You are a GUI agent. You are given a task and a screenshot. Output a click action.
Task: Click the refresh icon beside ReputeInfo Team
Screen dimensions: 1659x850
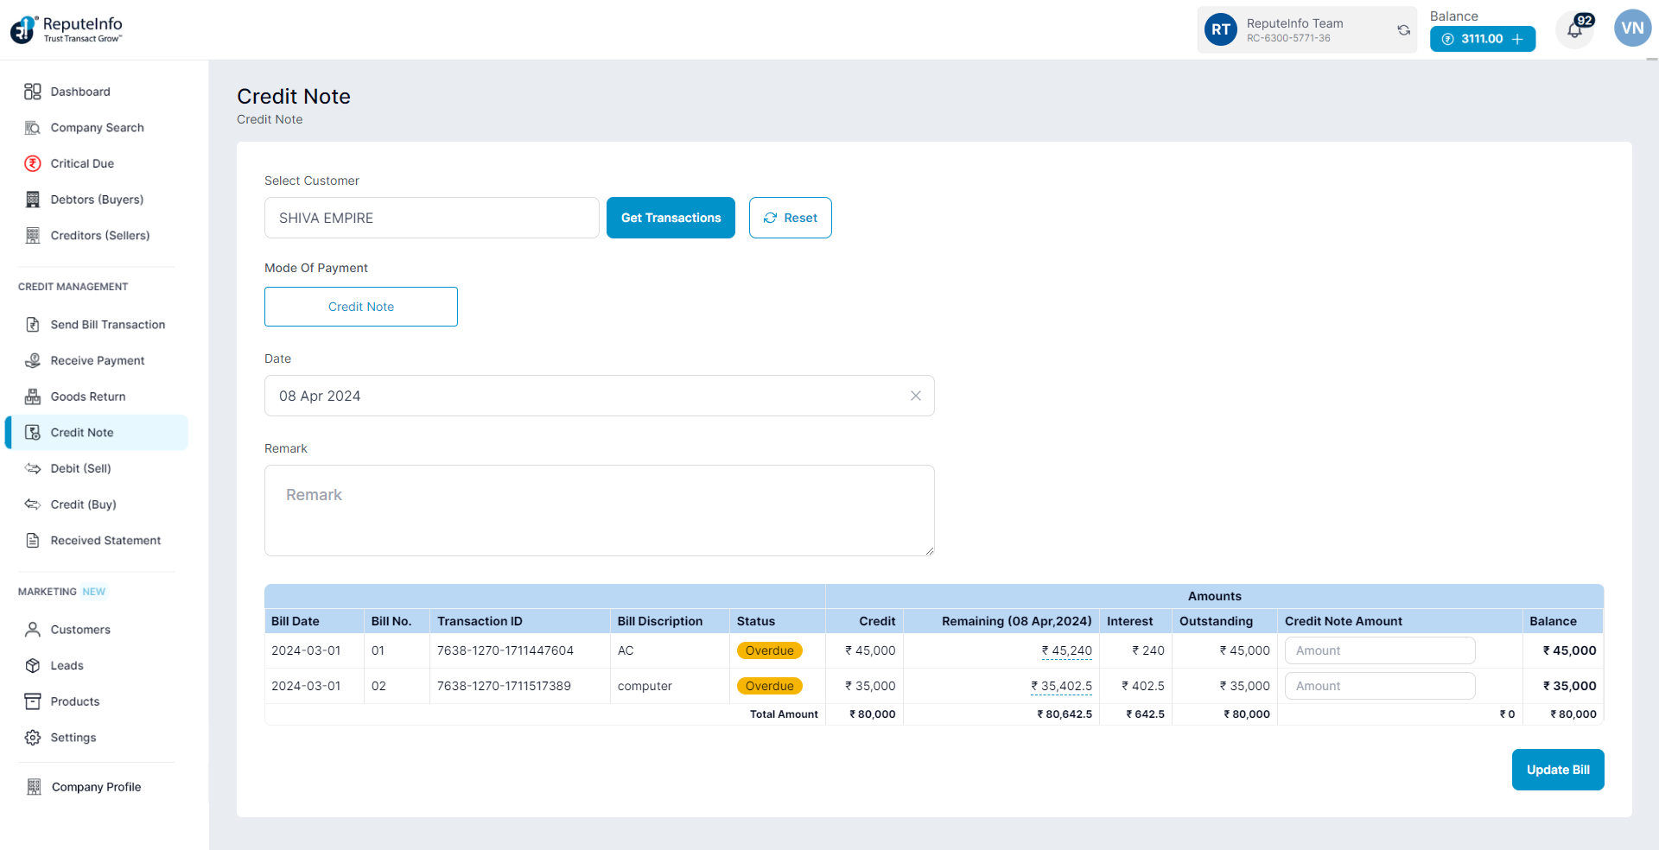[x=1403, y=30]
